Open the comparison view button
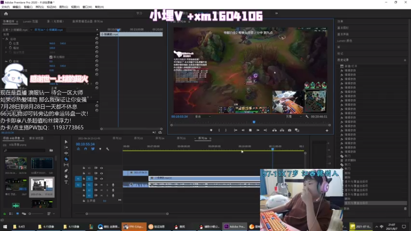Screen dimensions: 411x231 coord(297,130)
